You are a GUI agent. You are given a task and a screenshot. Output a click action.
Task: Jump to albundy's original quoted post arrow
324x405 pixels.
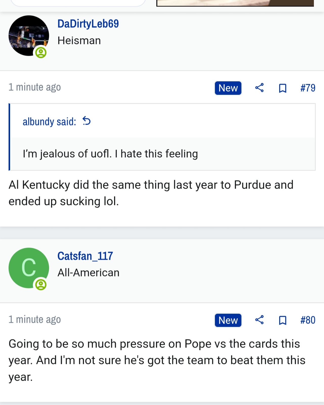(x=87, y=121)
